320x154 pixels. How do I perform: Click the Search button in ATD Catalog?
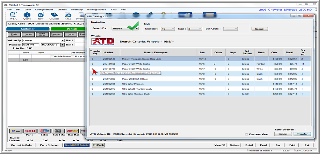260,29
